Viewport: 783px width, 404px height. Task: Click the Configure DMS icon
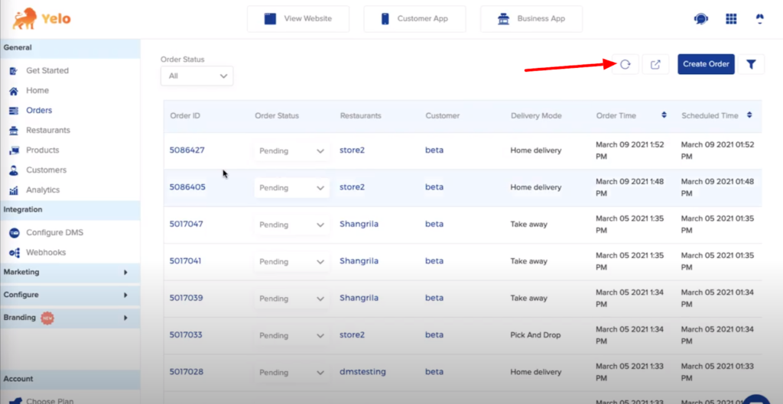tap(14, 233)
